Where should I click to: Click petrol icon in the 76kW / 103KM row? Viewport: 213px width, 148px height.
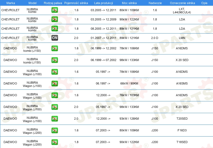pyautogui.click(x=55, y=95)
